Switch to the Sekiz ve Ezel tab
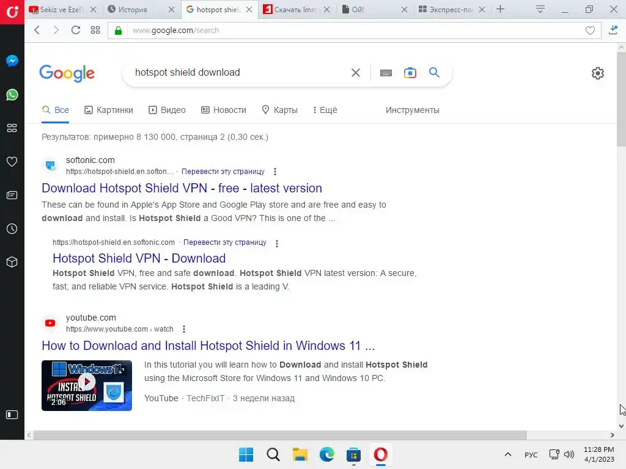 pyautogui.click(x=63, y=9)
